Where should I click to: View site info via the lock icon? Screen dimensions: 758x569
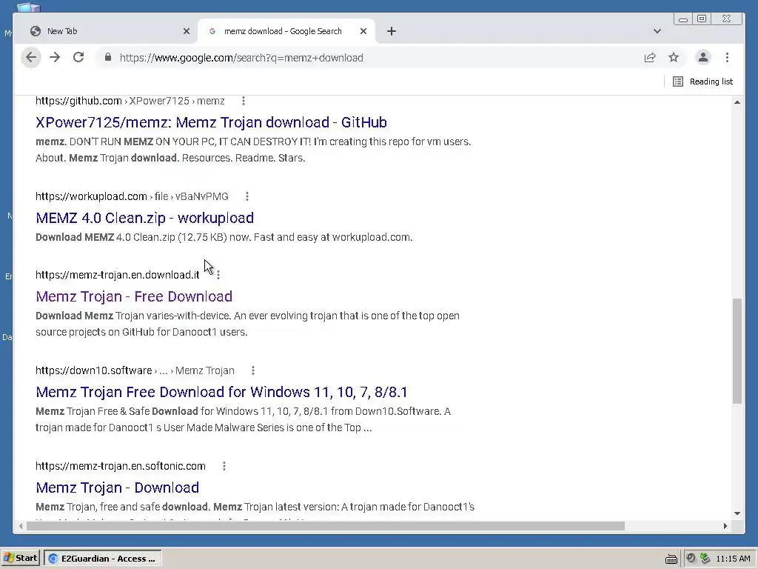click(108, 58)
